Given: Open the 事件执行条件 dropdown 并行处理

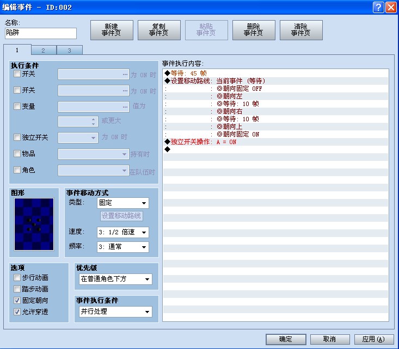Looking at the screenshot, I should point(115,311).
